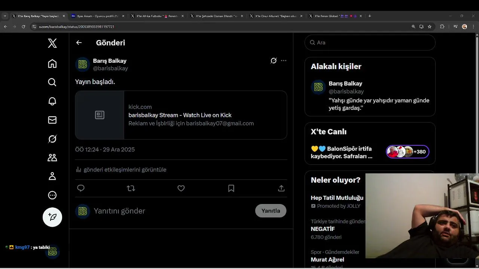The height and width of the screenshot is (269, 479).
Task: Open the X logo home link
Action: tap(52, 43)
